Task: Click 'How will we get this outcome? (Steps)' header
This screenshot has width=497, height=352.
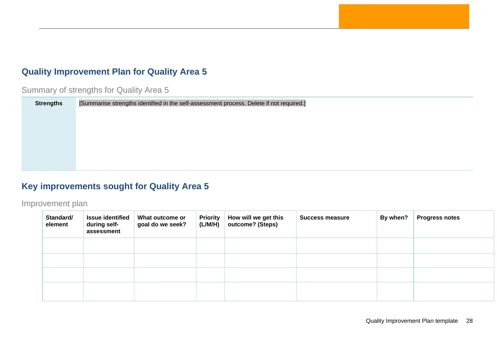Action: [260, 224]
